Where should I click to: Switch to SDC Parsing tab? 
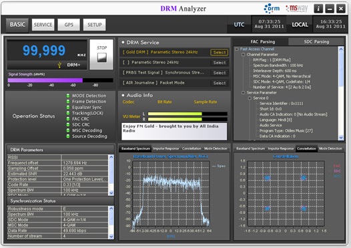click(316, 41)
